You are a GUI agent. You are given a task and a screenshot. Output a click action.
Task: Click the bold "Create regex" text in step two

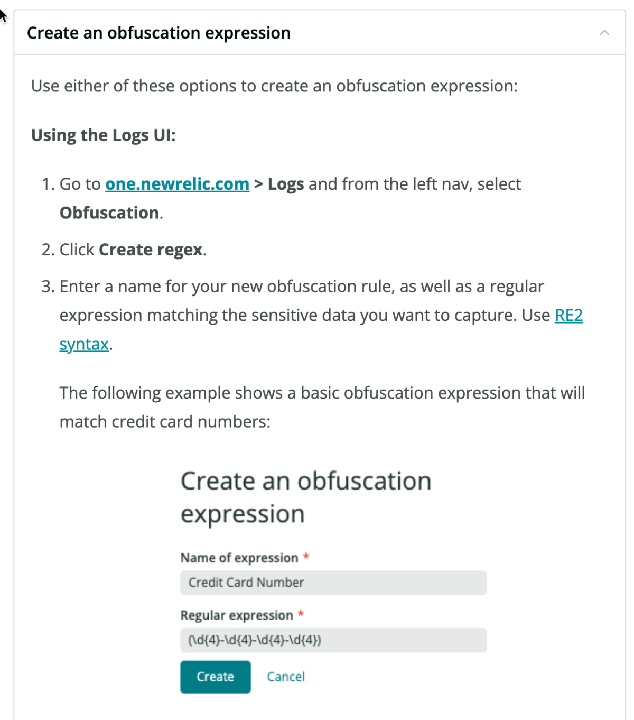(x=151, y=250)
